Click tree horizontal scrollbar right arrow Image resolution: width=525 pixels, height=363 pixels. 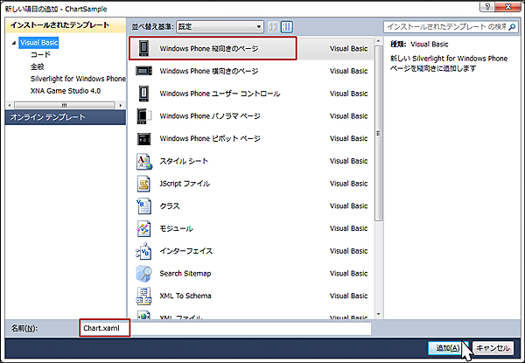click(x=121, y=105)
